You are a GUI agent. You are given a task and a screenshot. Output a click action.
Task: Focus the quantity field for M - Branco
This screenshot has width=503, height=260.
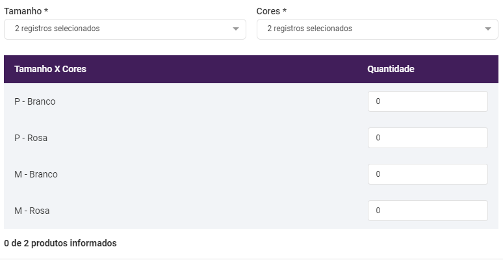[427, 174]
